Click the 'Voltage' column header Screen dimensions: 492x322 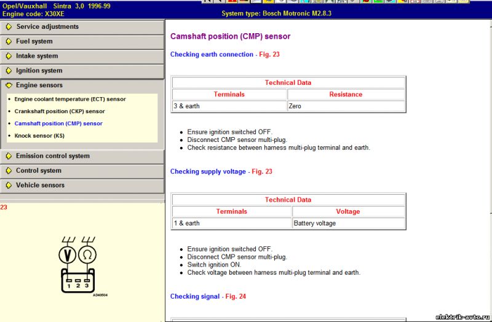point(348,211)
